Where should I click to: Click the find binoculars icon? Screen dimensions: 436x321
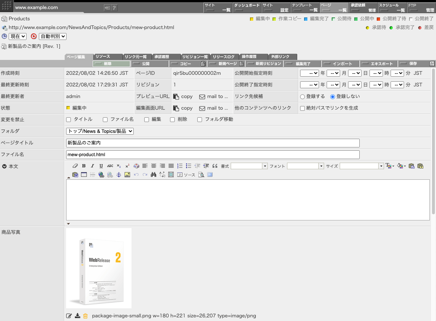tap(153, 175)
